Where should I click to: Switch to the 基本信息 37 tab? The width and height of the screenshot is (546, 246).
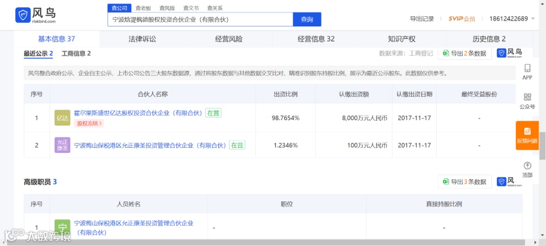(x=57, y=39)
